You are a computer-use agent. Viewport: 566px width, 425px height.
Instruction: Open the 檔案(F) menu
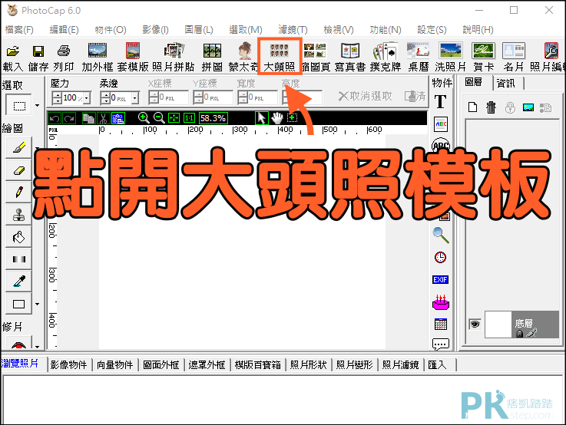tap(19, 30)
